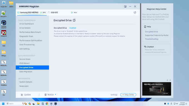Viewport: 189px width, 106px height.
Task: Open Windows Start menu icon
Action: [3, 104]
